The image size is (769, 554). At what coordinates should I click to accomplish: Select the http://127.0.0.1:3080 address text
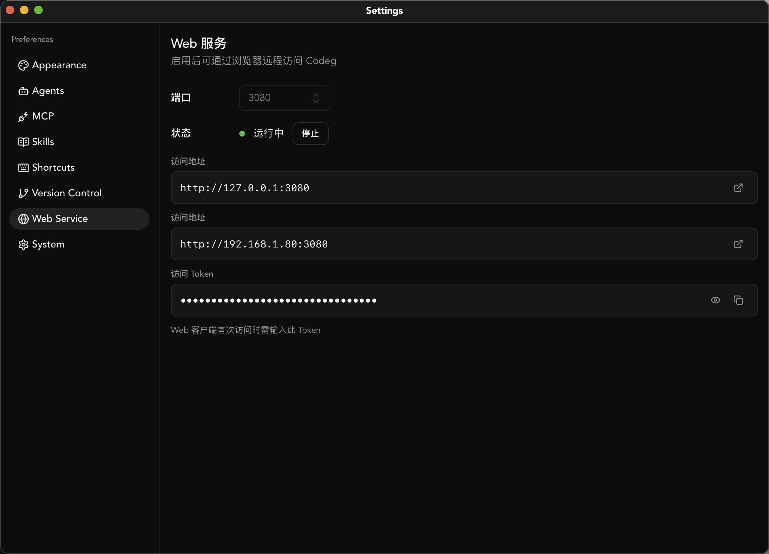[245, 188]
